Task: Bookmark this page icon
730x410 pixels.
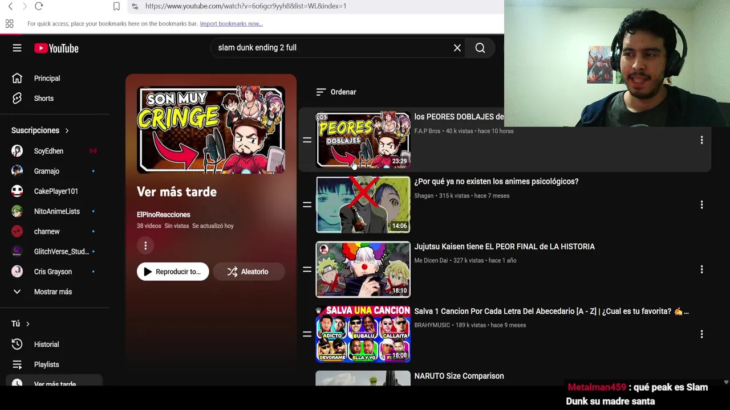Action: point(116,6)
